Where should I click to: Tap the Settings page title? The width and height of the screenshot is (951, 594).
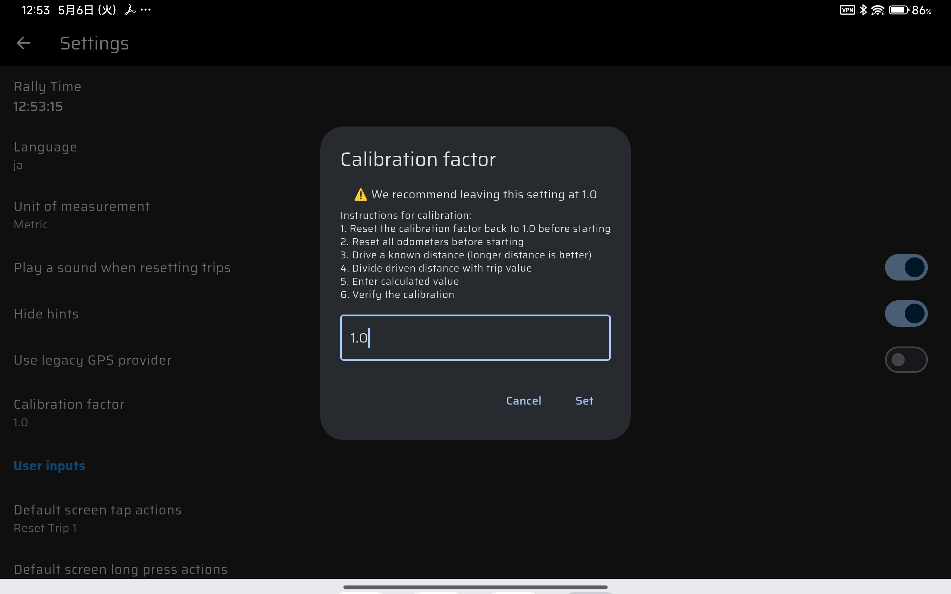94,43
